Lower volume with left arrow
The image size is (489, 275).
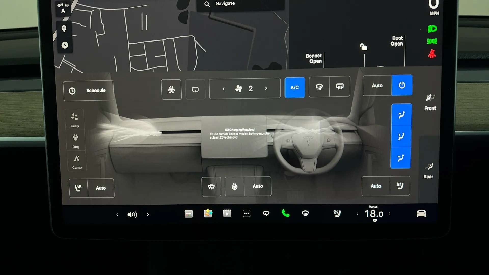[117, 215]
